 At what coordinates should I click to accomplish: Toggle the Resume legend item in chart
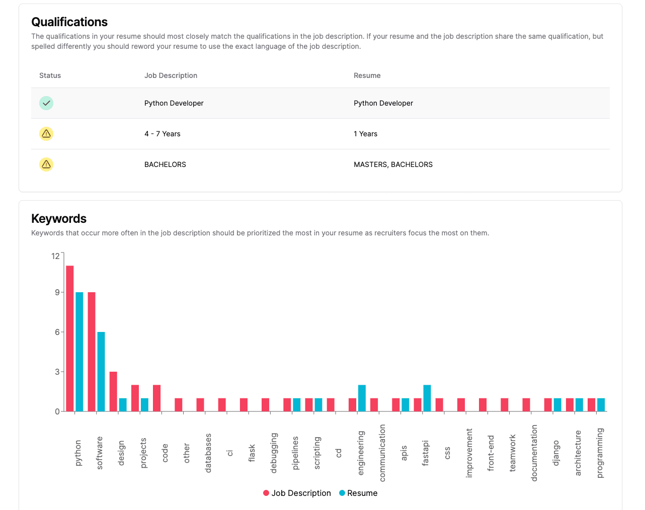click(358, 493)
